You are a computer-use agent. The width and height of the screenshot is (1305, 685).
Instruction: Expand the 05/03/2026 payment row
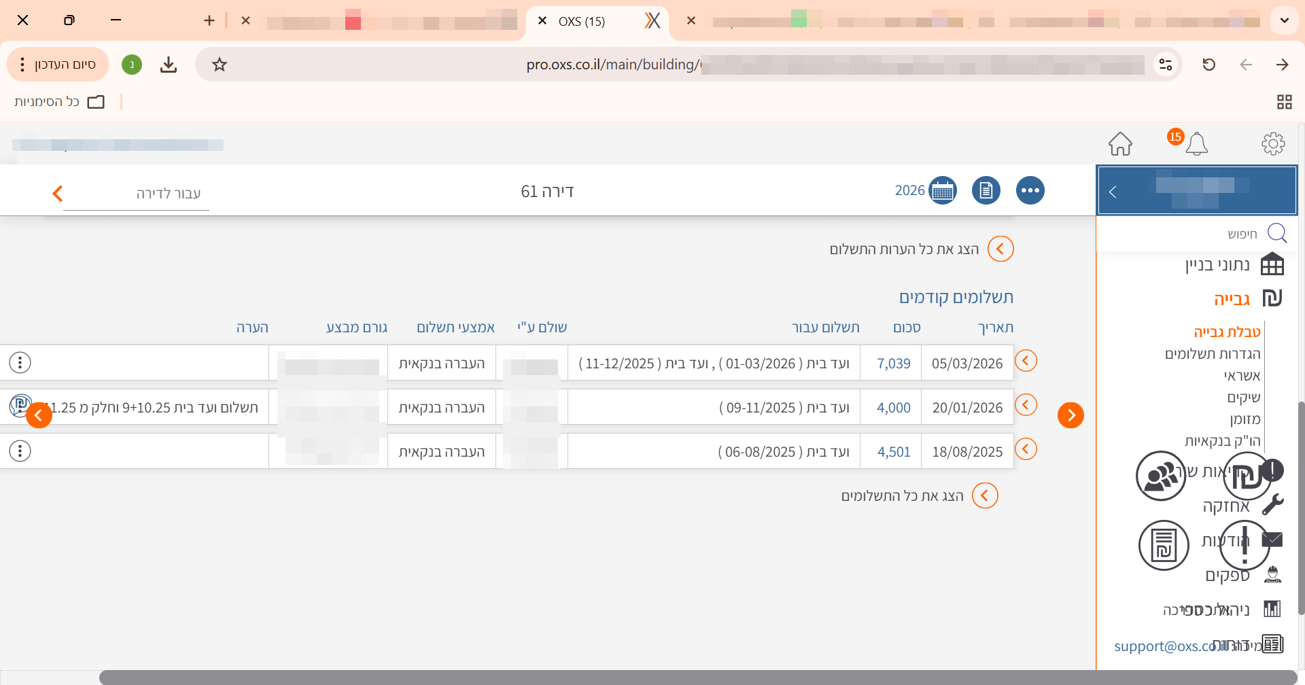point(1025,361)
